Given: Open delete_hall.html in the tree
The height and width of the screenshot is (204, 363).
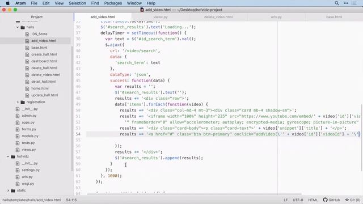Looking at the screenshot, I should click(x=44, y=68).
